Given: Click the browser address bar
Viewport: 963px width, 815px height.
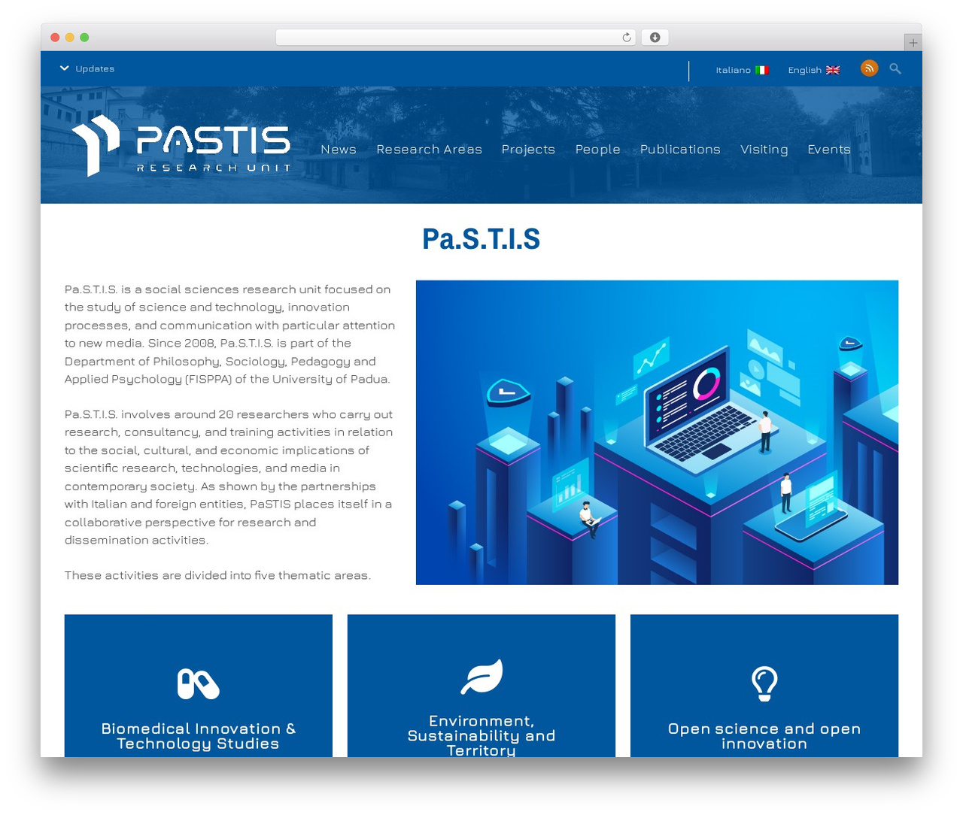Looking at the screenshot, I should click(456, 38).
